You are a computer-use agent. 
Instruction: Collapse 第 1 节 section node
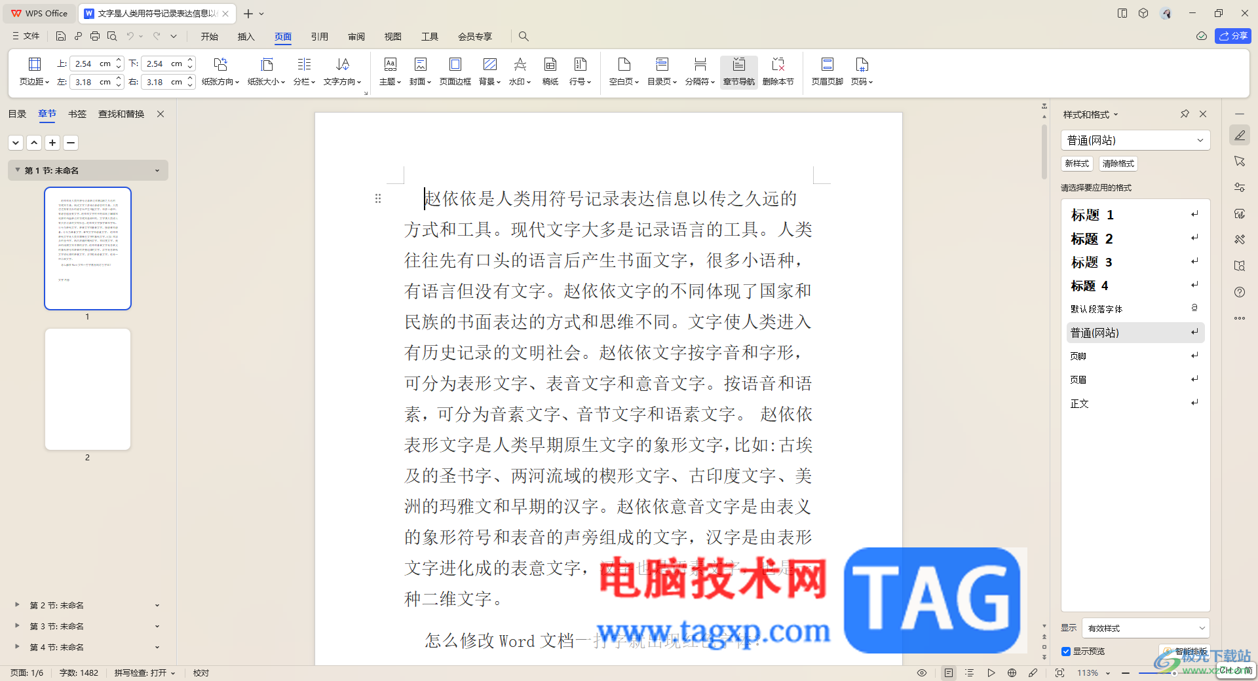[18, 170]
